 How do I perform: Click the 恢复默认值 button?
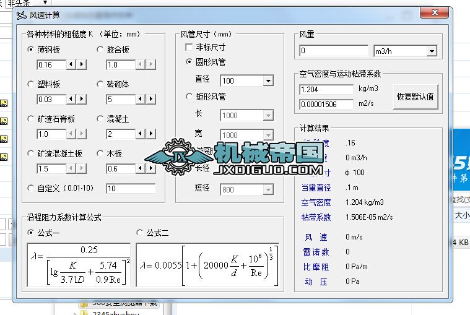pos(416,97)
